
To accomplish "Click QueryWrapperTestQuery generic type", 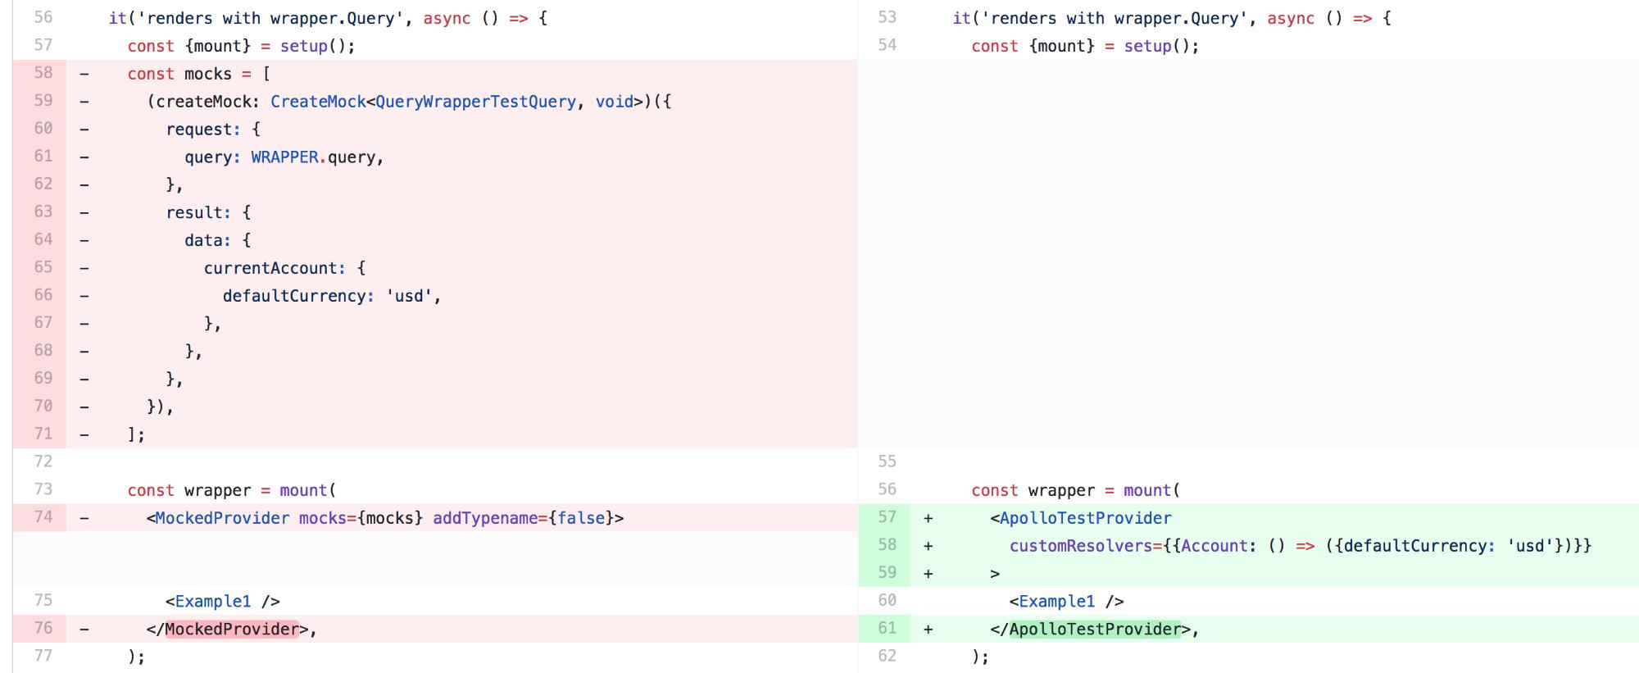I will pyautogui.click(x=475, y=102).
